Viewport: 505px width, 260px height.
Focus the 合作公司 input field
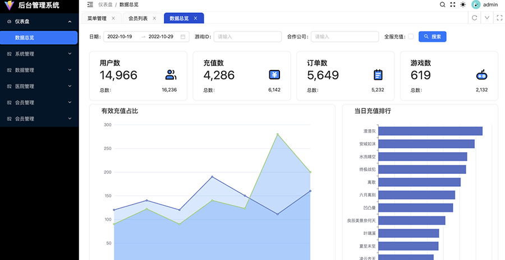point(345,36)
